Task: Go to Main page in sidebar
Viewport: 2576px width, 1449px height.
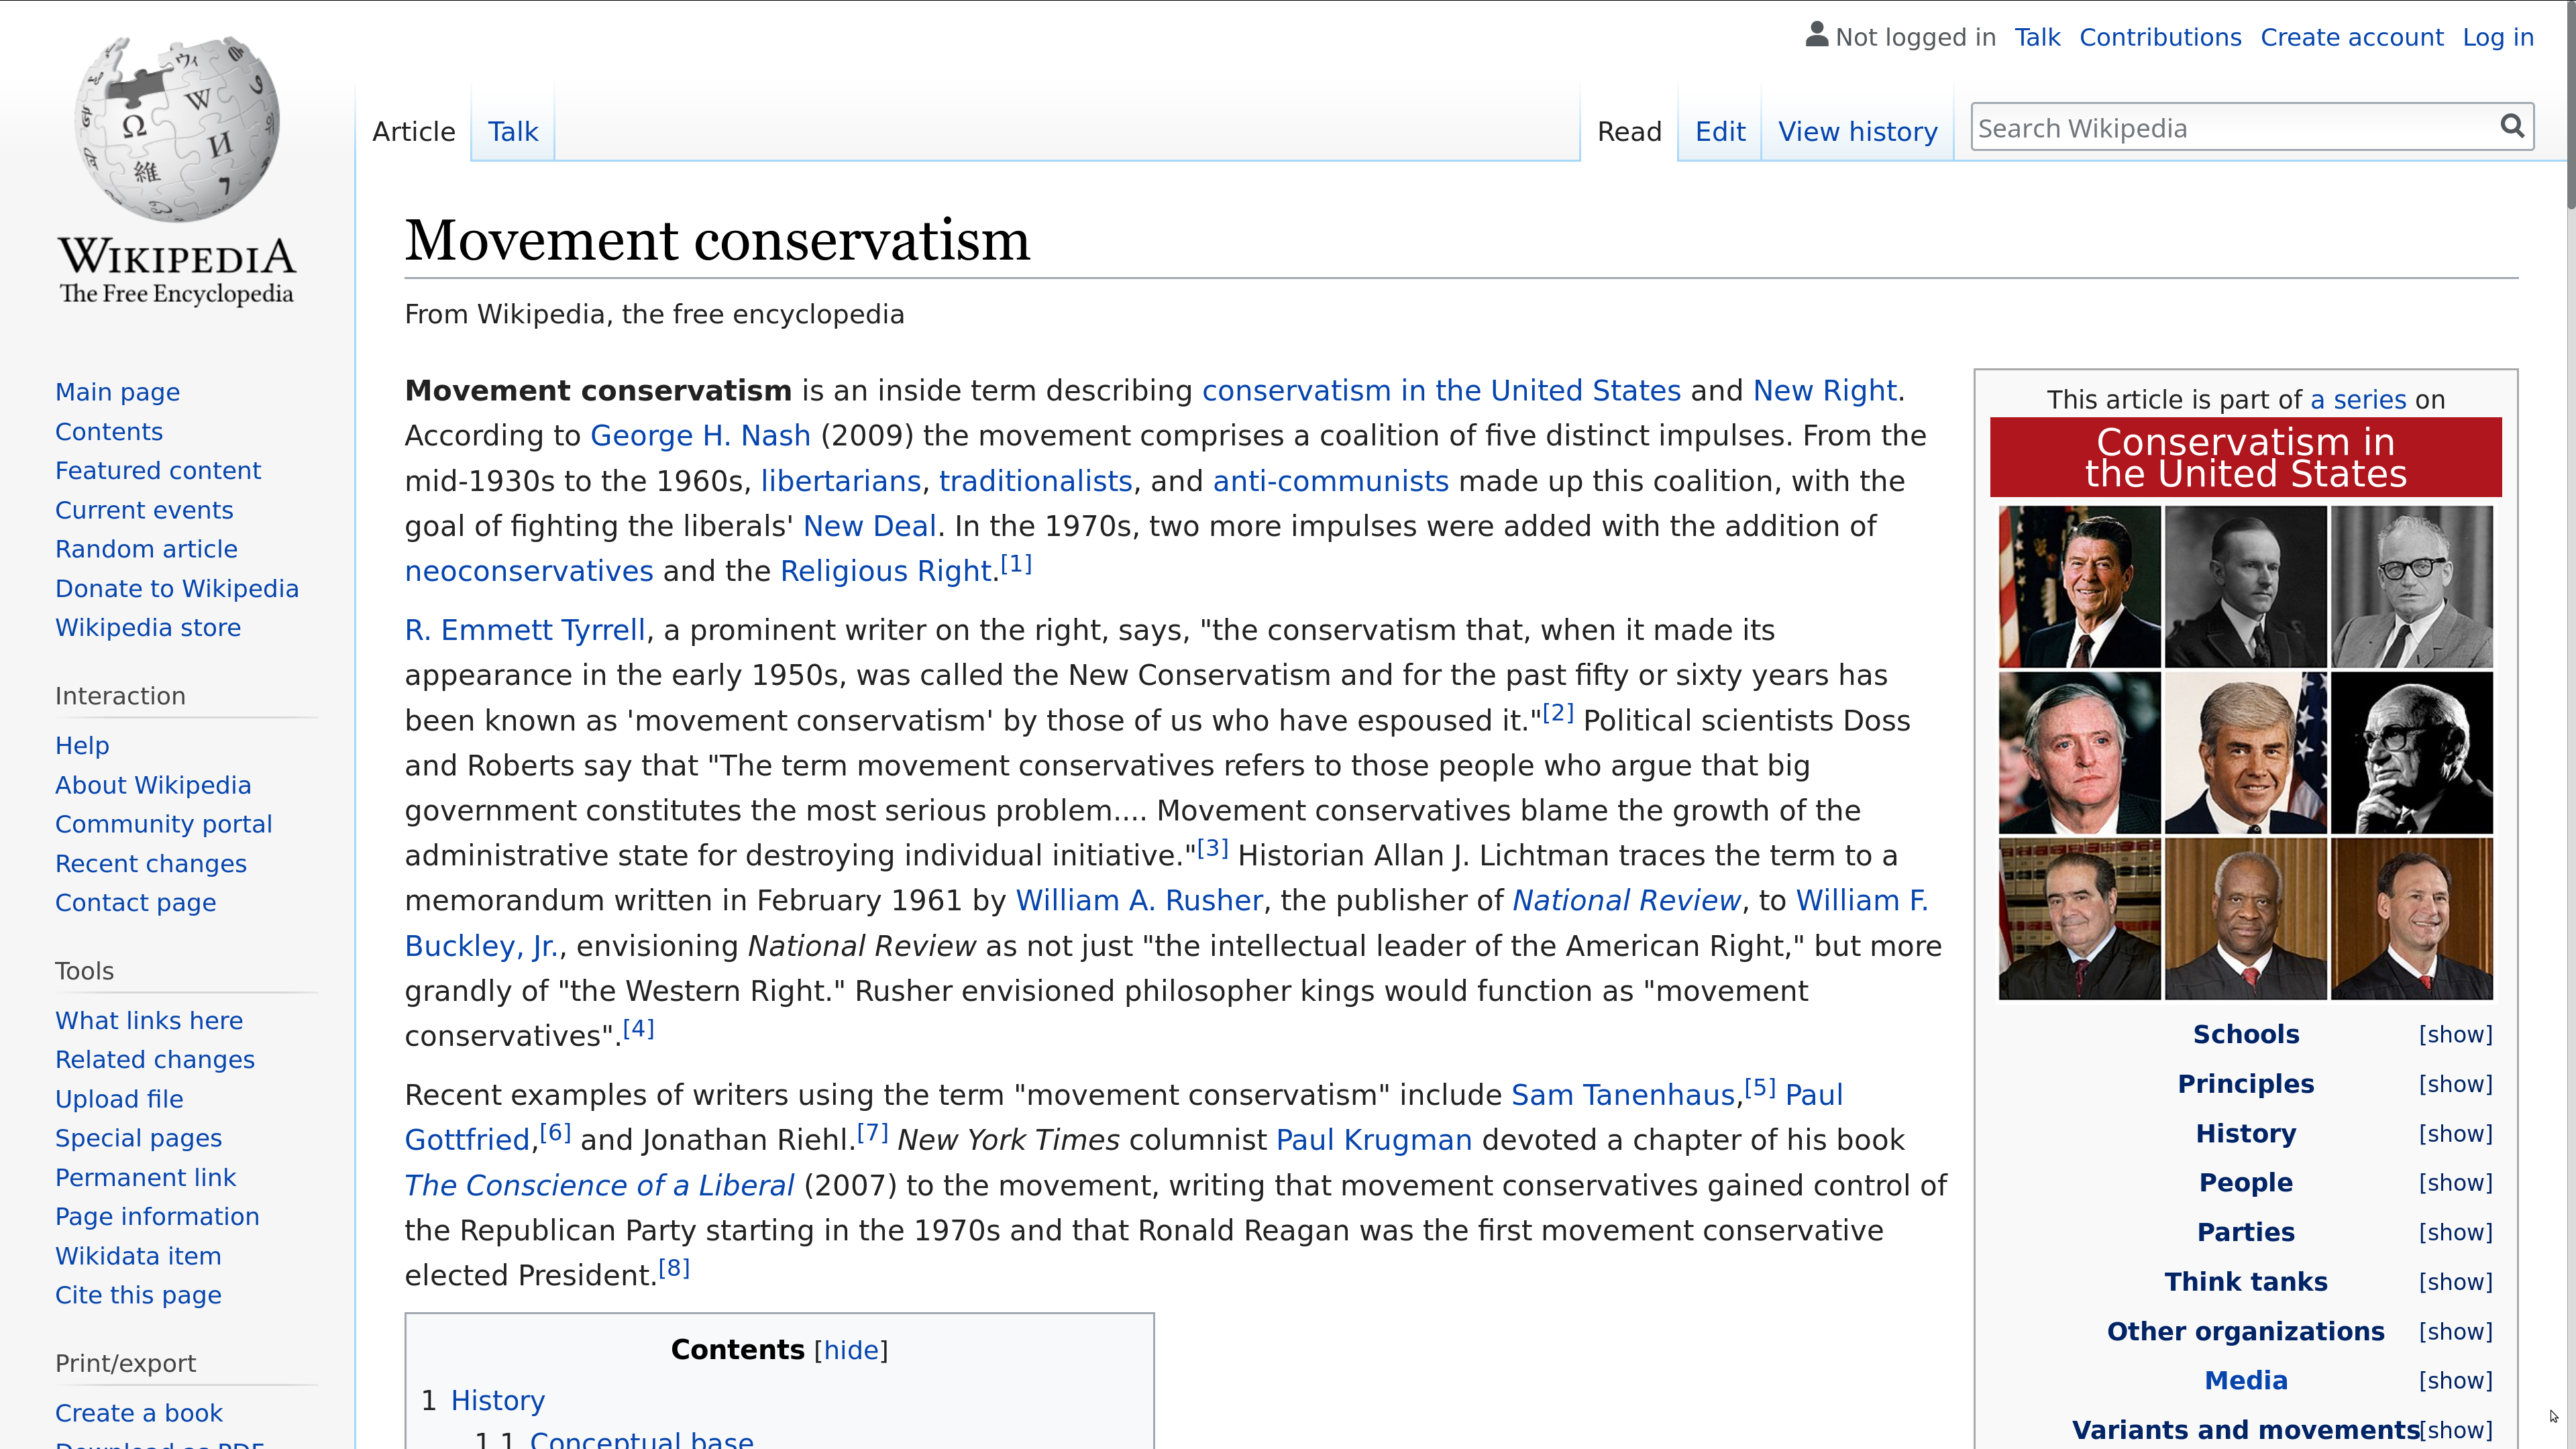Action: click(x=117, y=392)
